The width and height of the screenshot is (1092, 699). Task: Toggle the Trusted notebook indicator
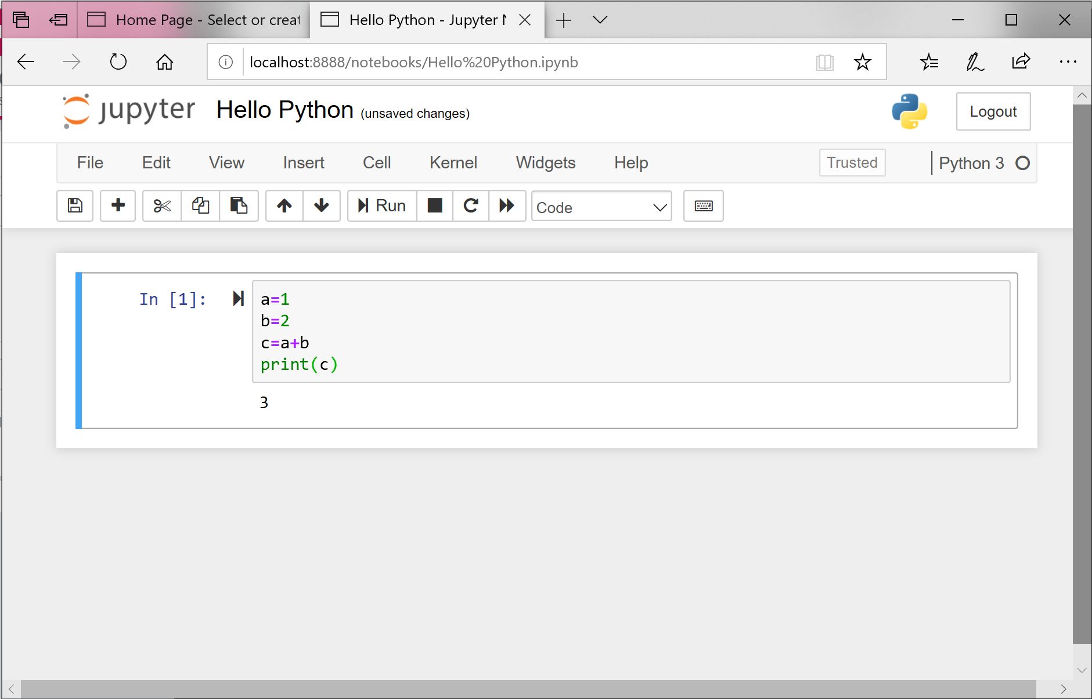(852, 163)
